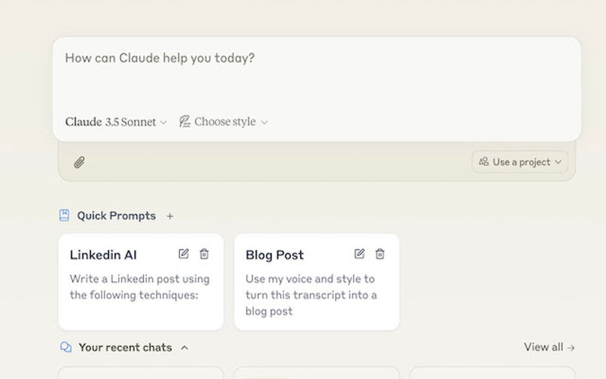This screenshot has width=606, height=379.
Task: Click the paperclip attachment icon
Action: point(78,162)
